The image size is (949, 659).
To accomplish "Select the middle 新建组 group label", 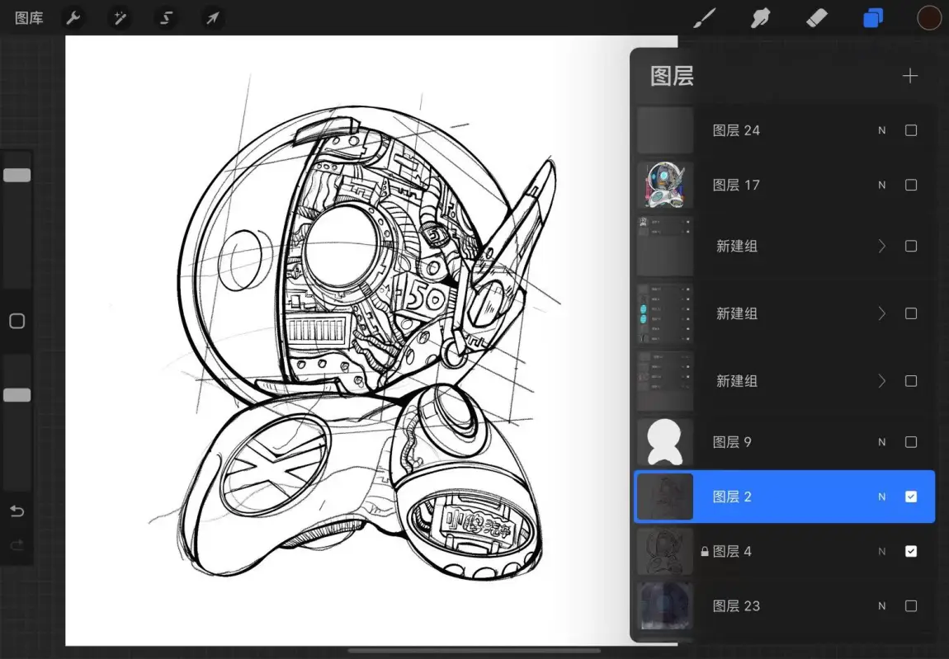I will click(737, 313).
